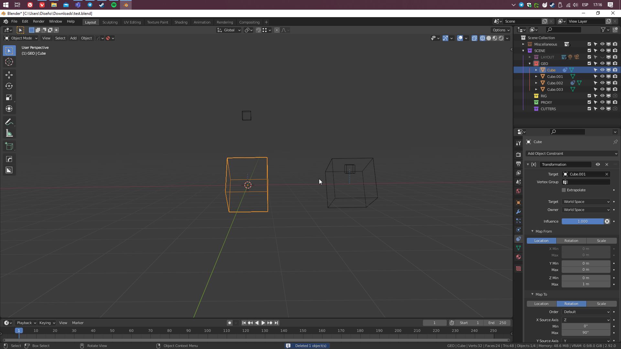Select the Scale tool
Viewport: 621px width, 349px height.
pos(9,98)
